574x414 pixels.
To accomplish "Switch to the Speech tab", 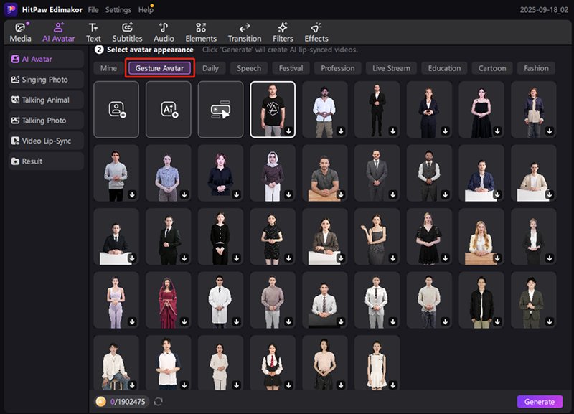I will 249,68.
